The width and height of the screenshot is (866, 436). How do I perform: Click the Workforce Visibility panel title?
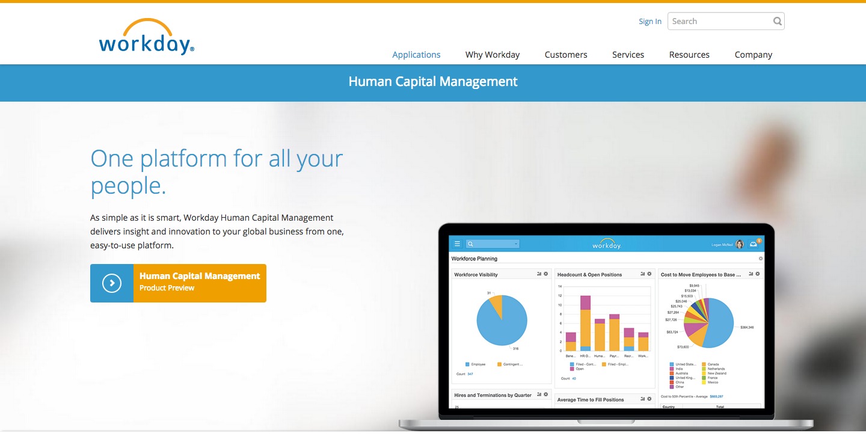pyautogui.click(x=476, y=275)
